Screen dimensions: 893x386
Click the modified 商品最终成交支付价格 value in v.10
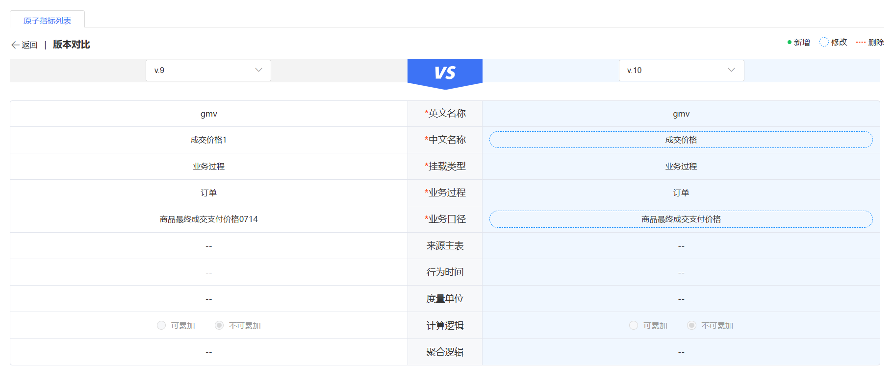click(681, 219)
